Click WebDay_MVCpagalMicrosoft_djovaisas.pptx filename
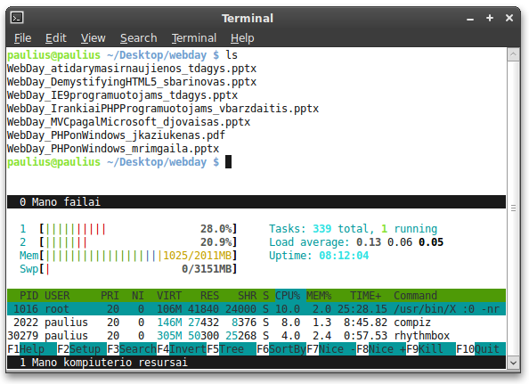This screenshot has height=384, width=529. (x=129, y=122)
